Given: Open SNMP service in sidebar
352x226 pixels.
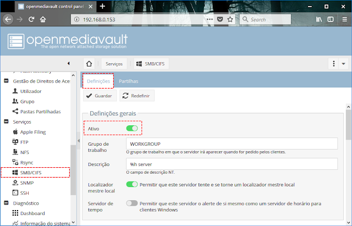Looking at the screenshot, I should [x=23, y=183].
